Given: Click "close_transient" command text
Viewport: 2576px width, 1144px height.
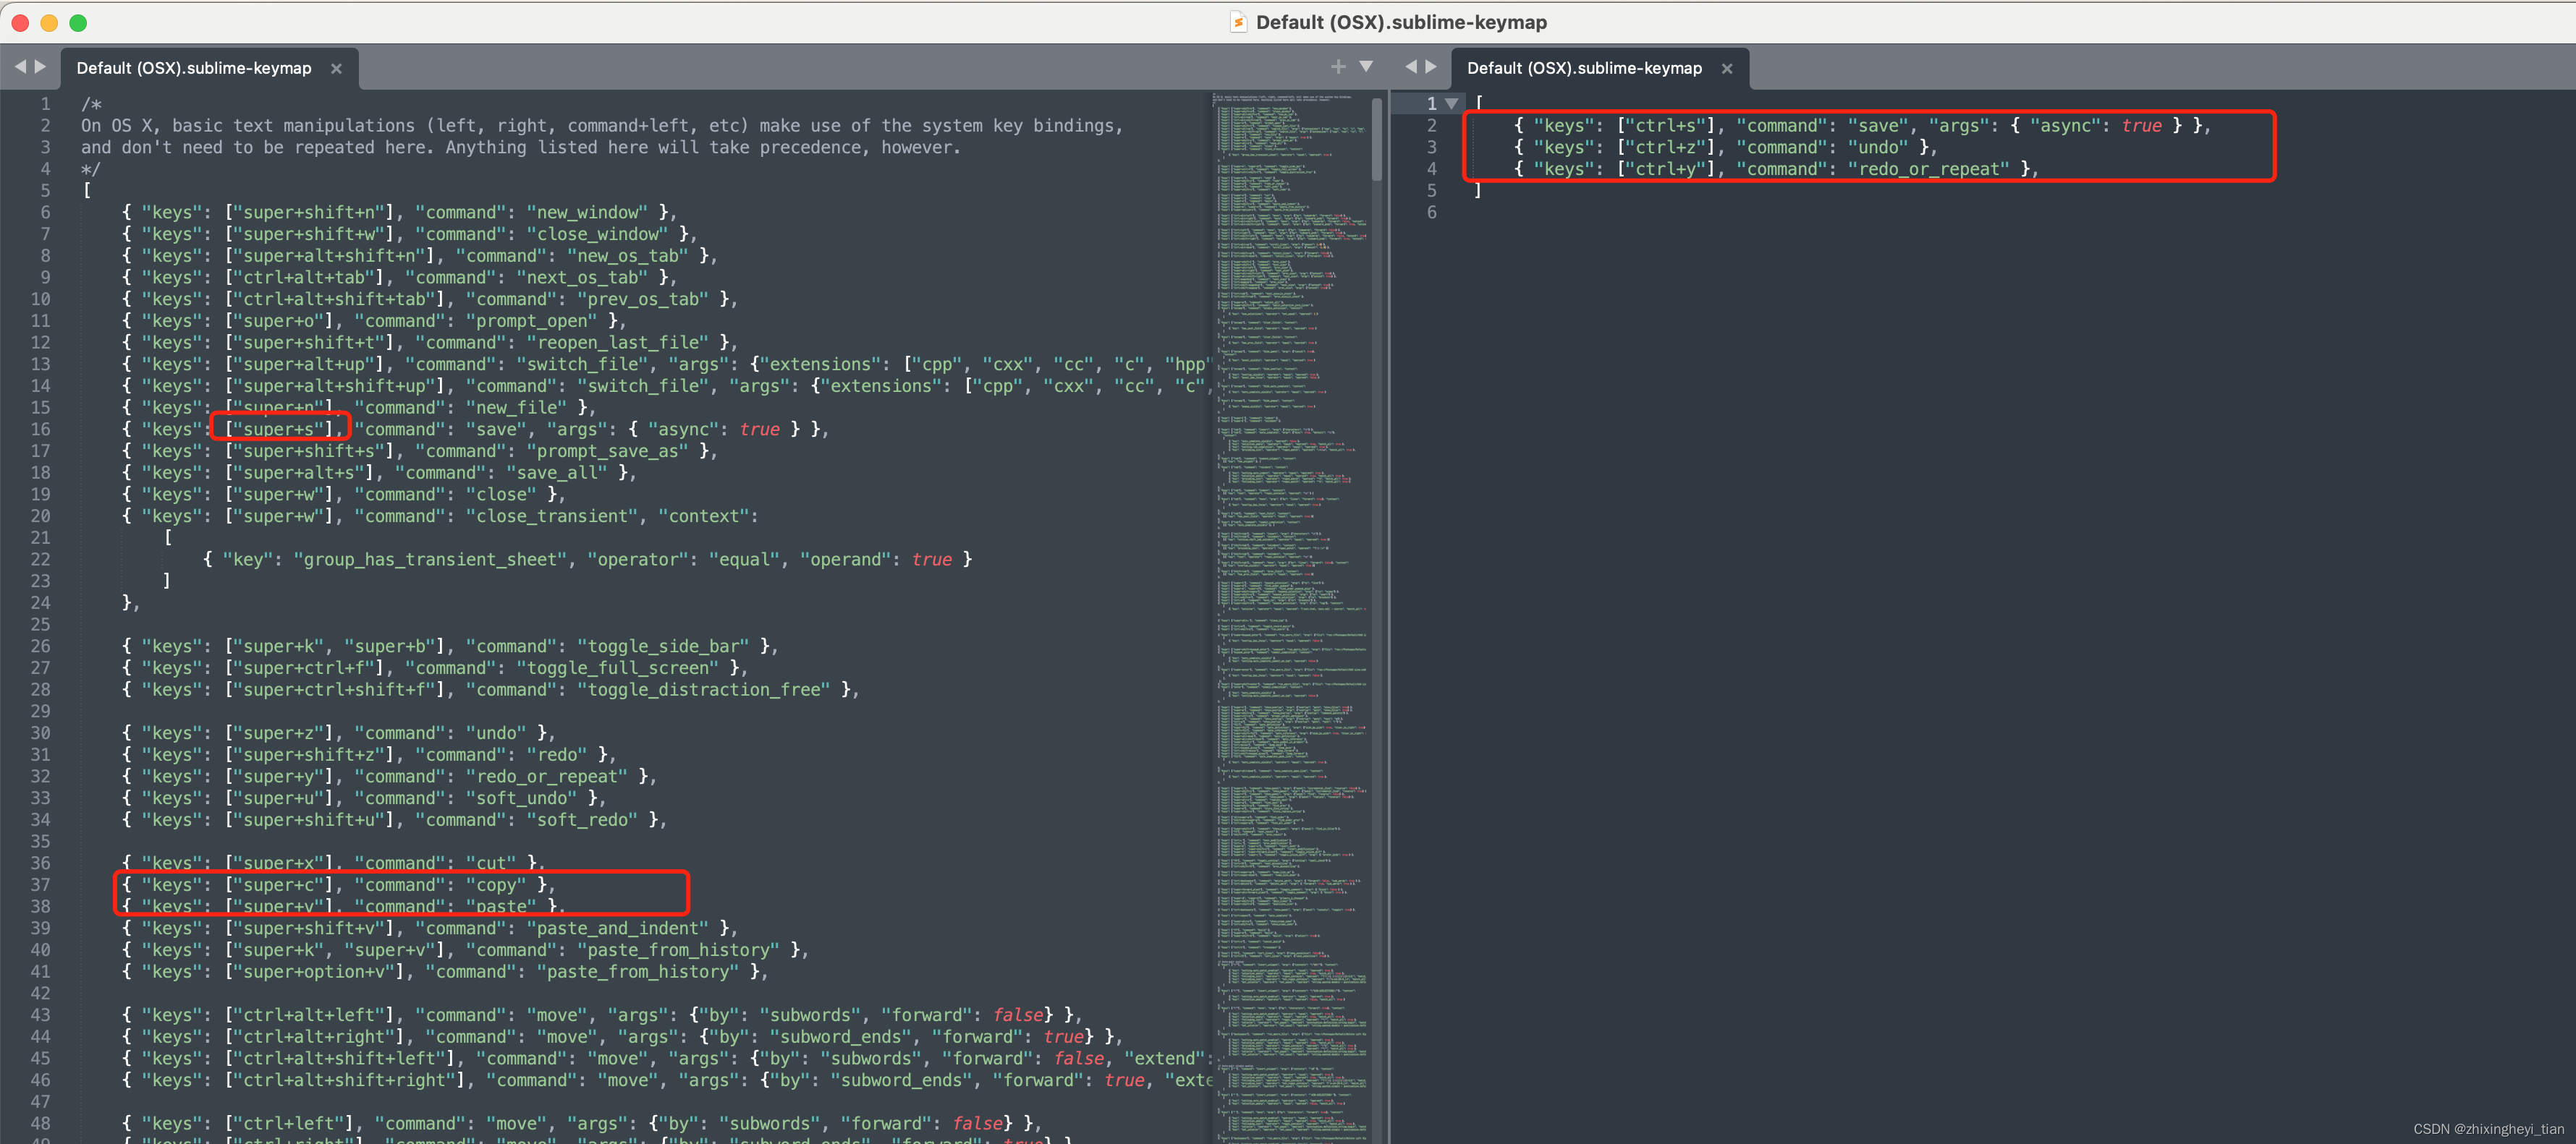Looking at the screenshot, I should tap(551, 516).
